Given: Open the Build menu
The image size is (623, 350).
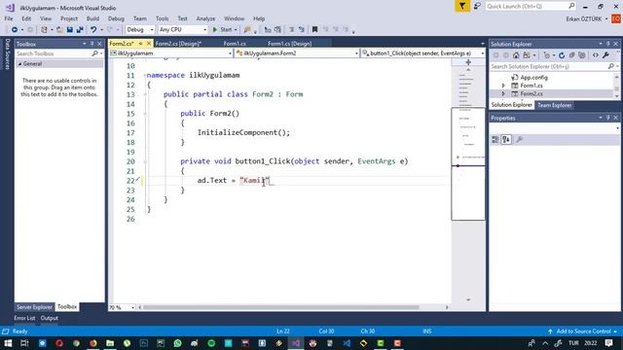Looking at the screenshot, I should click(92, 18).
